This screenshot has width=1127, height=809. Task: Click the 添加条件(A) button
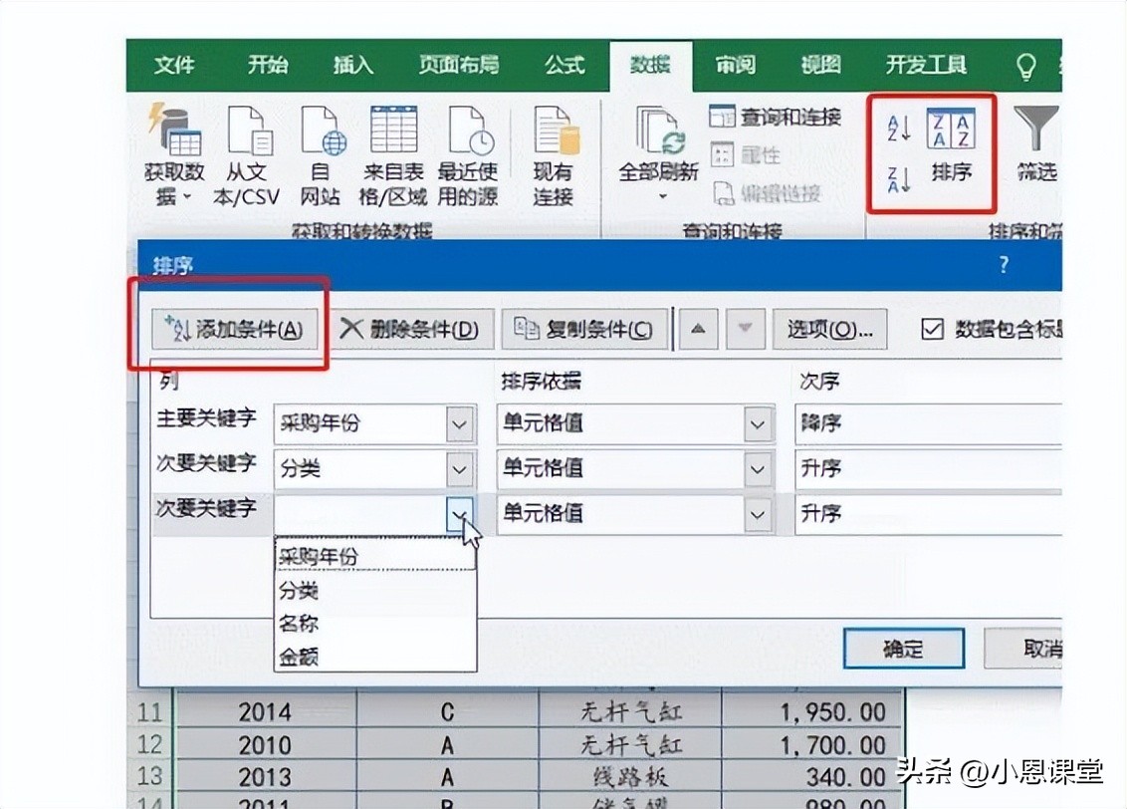click(x=235, y=330)
